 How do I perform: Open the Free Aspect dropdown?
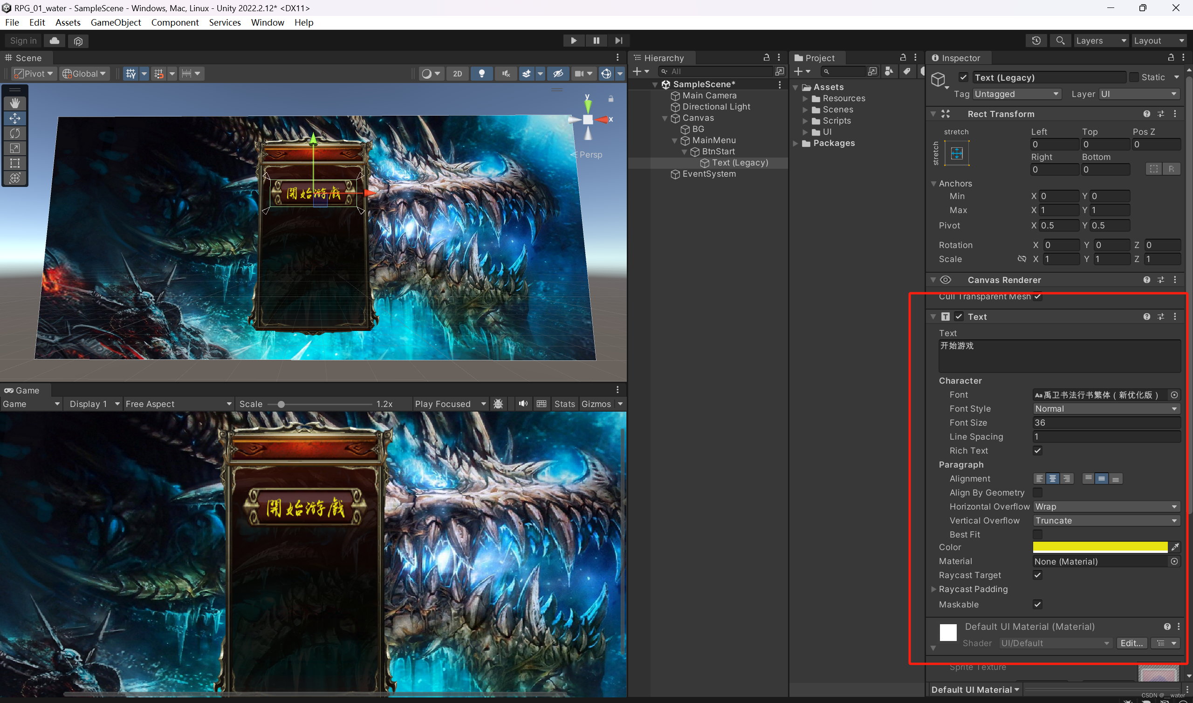(x=178, y=404)
